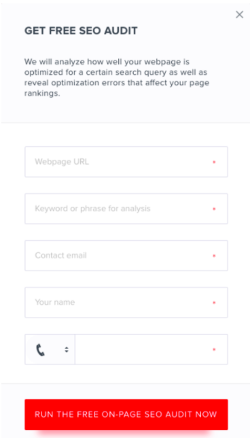Image resolution: width=250 pixels, height=438 pixels.
Task: Click the required marker in Your name field
Action: coord(214,303)
